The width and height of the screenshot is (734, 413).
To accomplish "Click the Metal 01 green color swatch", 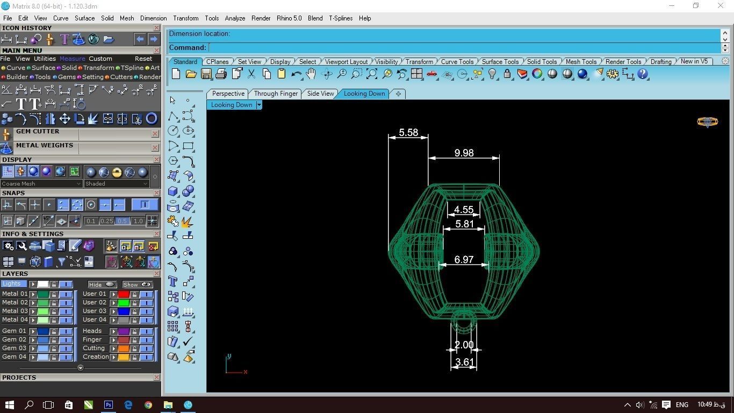I will coord(43,294).
